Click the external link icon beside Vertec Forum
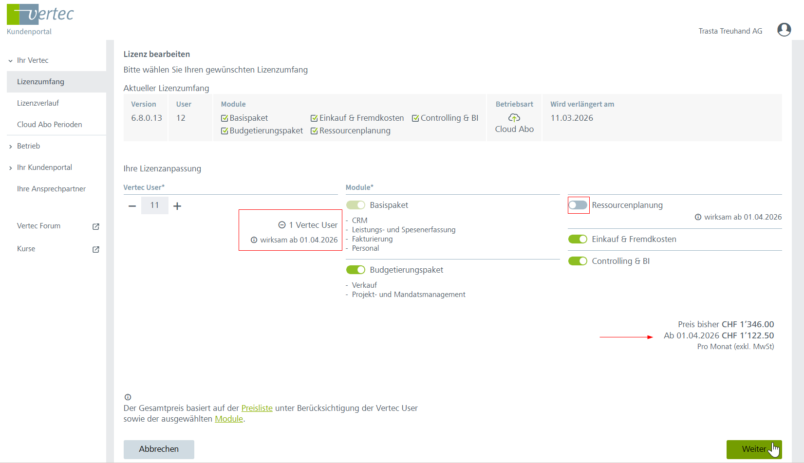804x463 pixels. pos(96,226)
